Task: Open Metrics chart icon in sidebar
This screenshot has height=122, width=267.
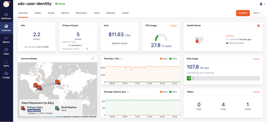Action: tap(6, 38)
